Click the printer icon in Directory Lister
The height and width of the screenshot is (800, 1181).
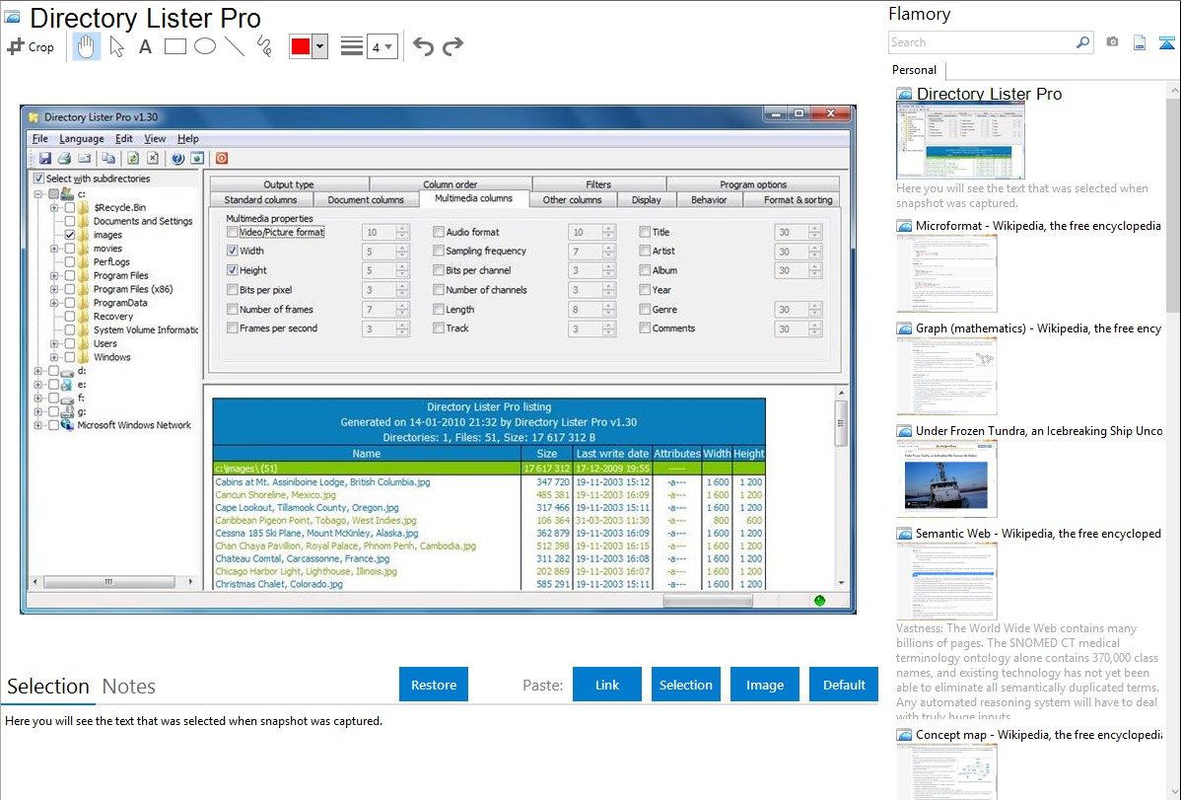(65, 159)
